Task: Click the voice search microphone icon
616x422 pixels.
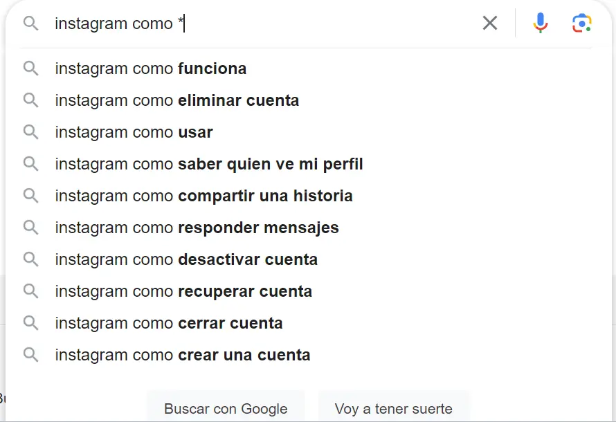Action: tap(541, 24)
